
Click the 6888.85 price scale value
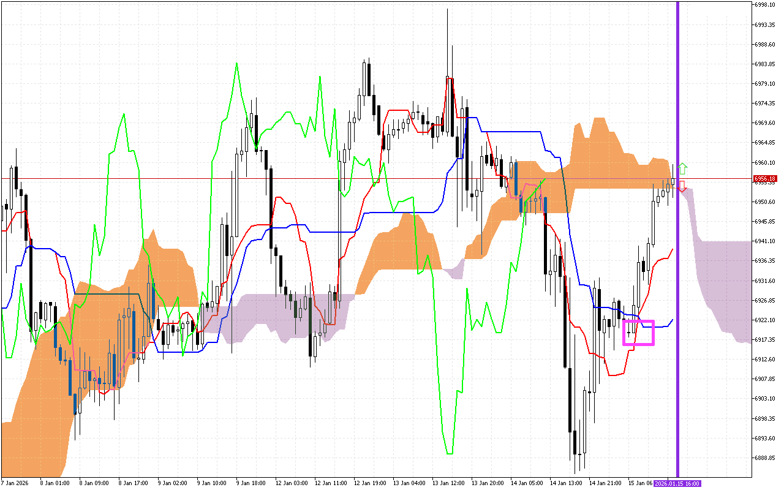764,456
